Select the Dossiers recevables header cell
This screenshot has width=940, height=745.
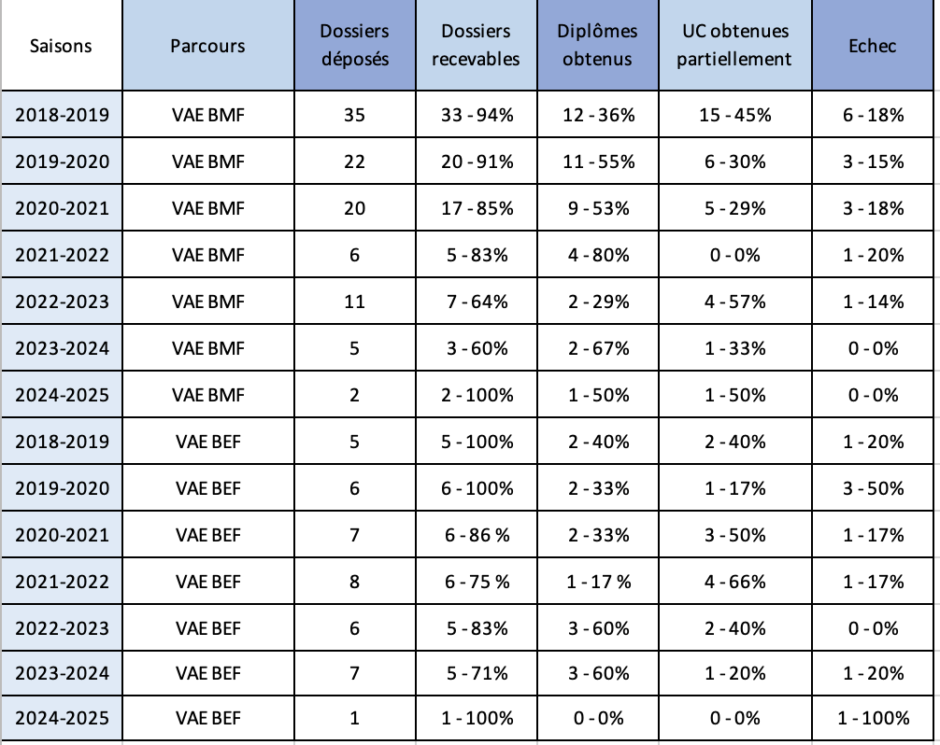click(477, 46)
